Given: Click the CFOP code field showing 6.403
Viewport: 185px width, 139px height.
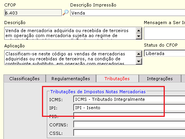Looking at the screenshot, I should [x=33, y=13].
